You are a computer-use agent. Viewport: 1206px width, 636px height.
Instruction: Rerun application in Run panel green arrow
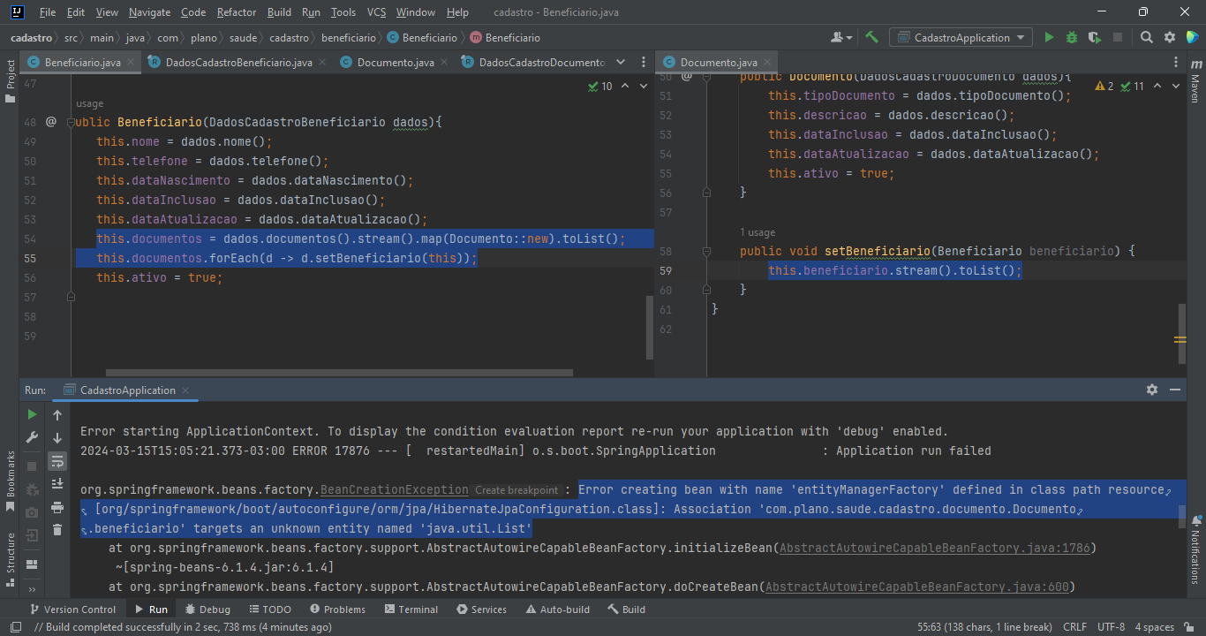pos(32,414)
